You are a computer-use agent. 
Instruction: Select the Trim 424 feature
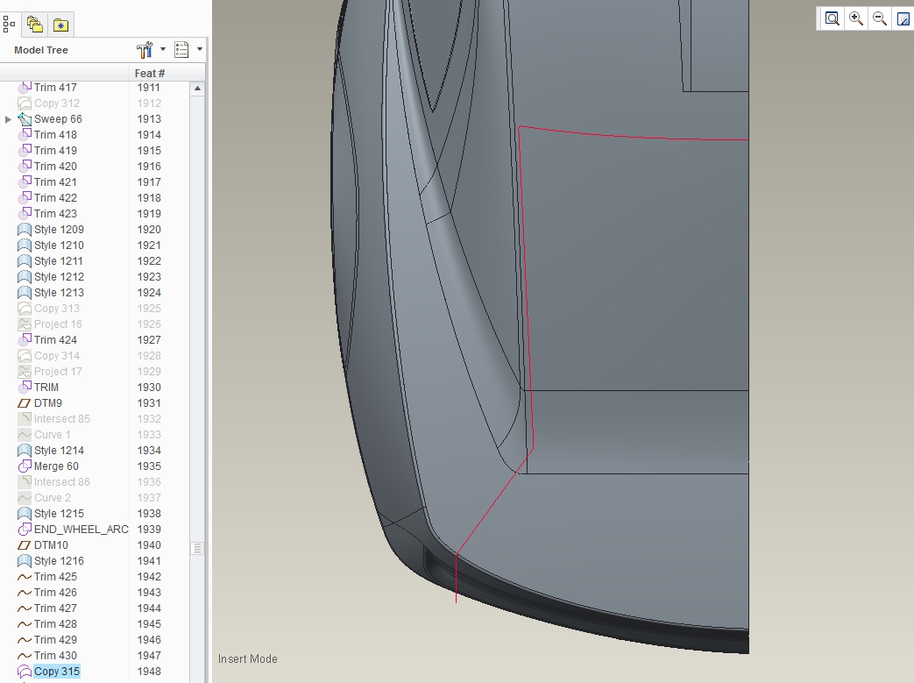55,339
